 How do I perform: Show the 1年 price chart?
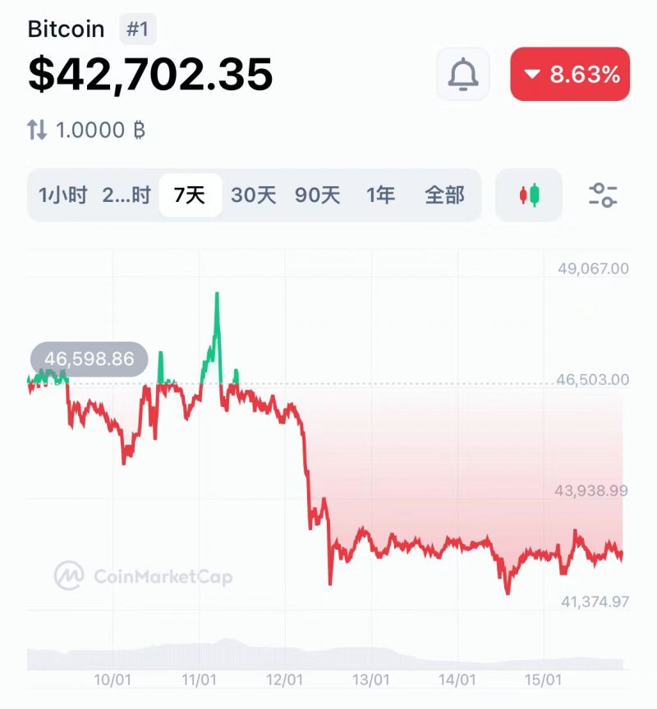[380, 195]
